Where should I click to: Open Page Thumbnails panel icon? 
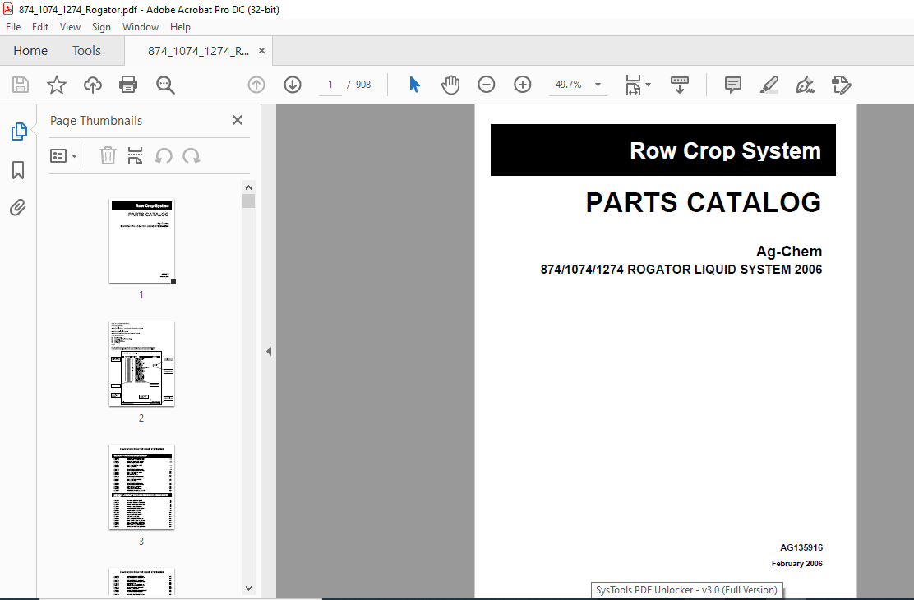click(x=19, y=132)
